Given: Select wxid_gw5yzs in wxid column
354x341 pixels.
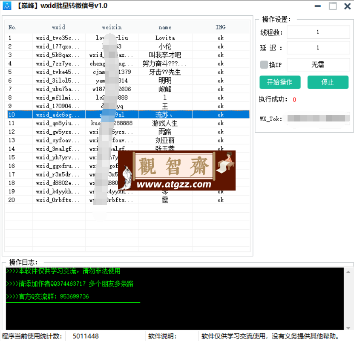Looking at the screenshot, I should pos(58,132).
